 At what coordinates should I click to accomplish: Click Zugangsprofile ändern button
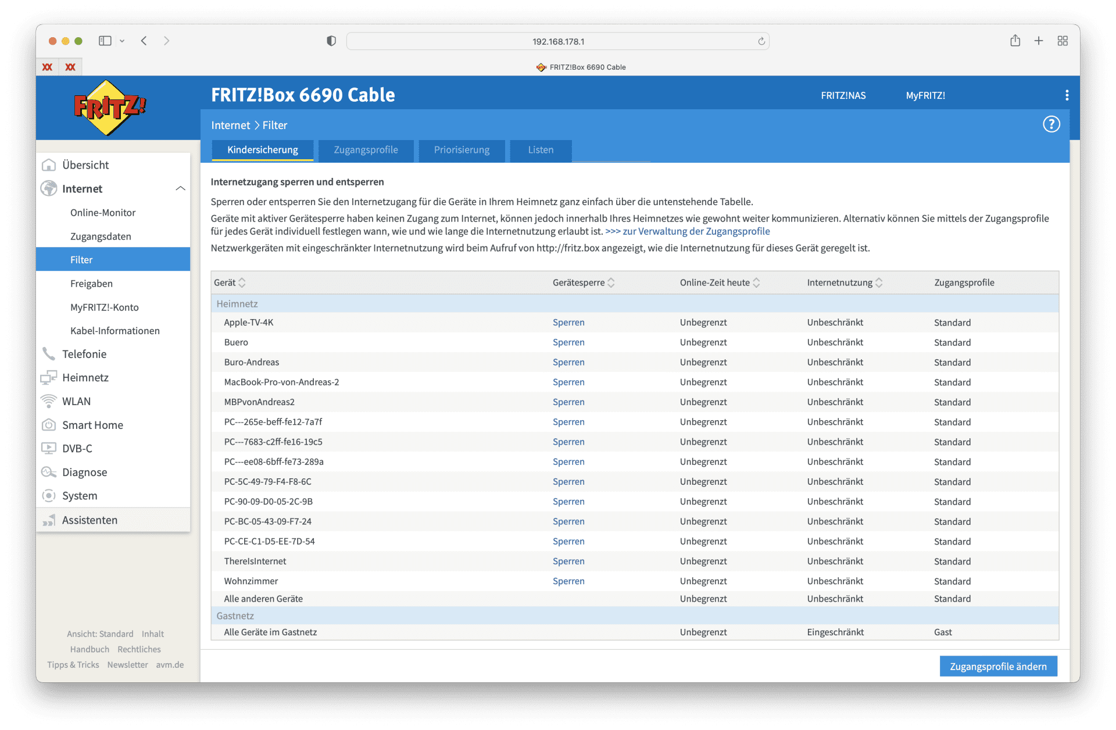998,667
